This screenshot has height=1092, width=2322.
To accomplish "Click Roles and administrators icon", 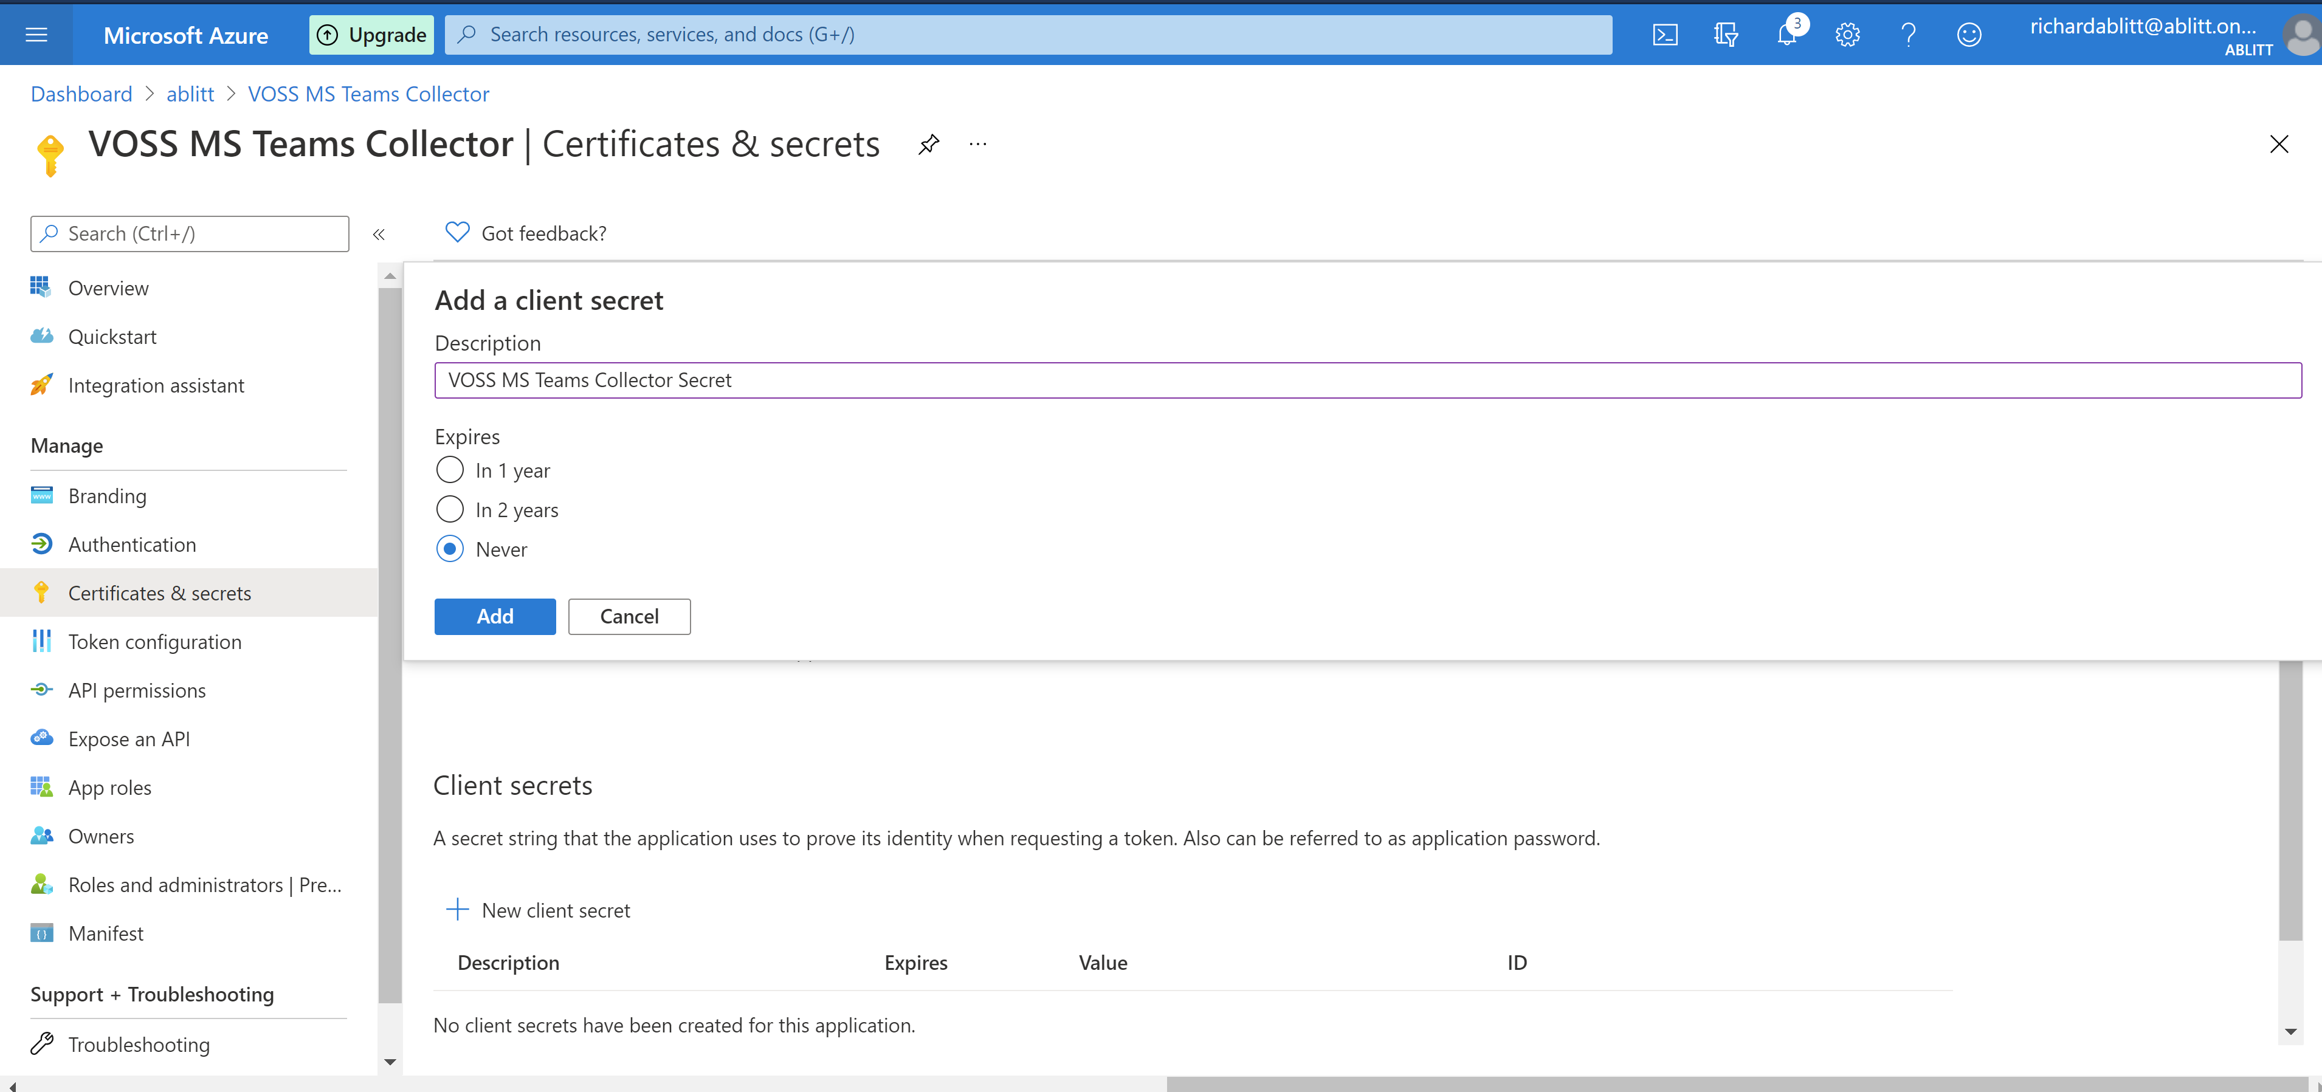I will 41,884.
